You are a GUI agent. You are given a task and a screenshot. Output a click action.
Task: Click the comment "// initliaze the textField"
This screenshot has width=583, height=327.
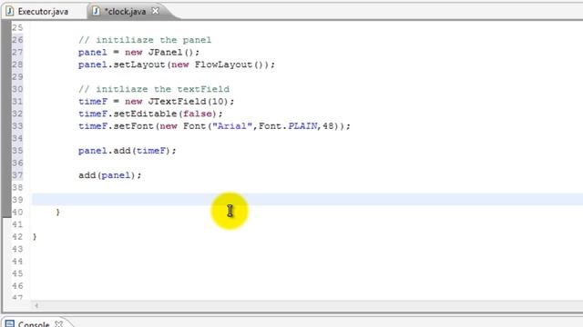pos(154,89)
